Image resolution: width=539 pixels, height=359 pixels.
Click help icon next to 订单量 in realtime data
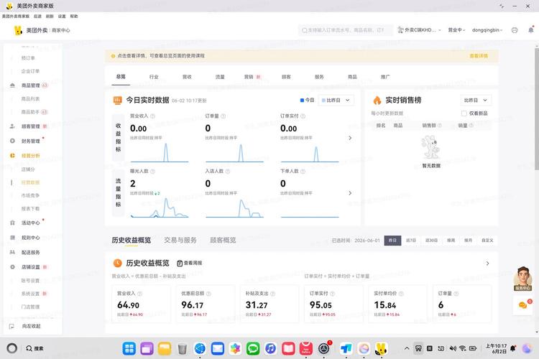click(223, 116)
